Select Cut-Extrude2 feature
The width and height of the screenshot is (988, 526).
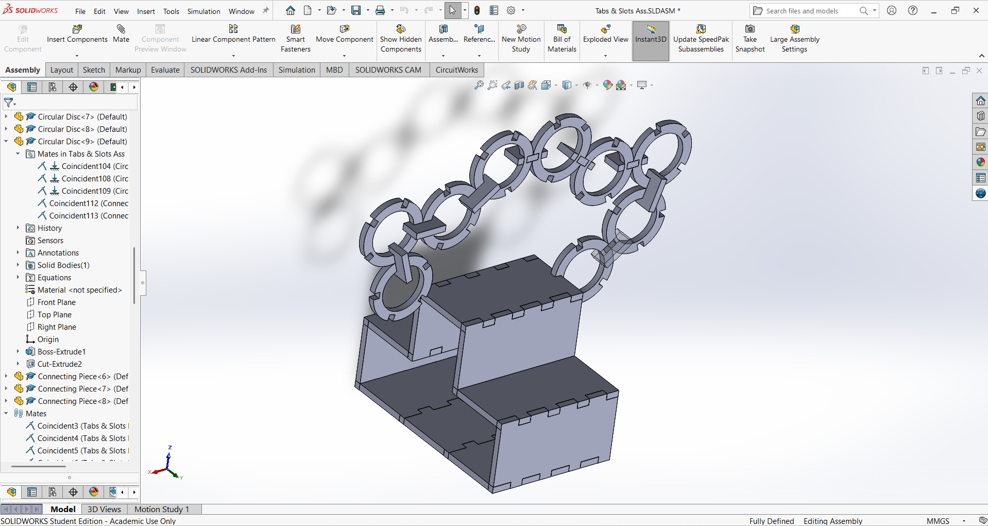coord(54,364)
